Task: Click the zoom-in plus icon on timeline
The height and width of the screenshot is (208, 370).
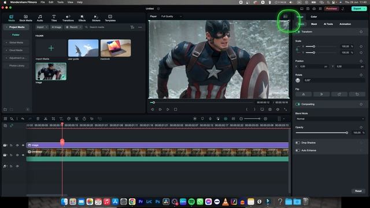Action: tap(265, 118)
